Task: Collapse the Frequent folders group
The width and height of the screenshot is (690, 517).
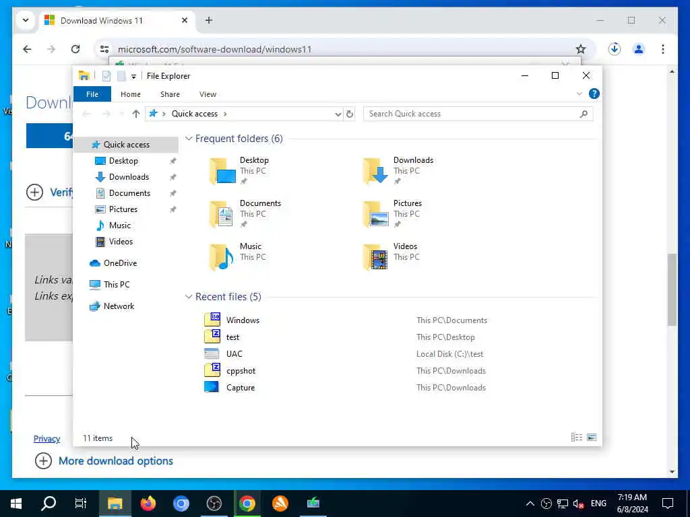Action: [x=189, y=139]
